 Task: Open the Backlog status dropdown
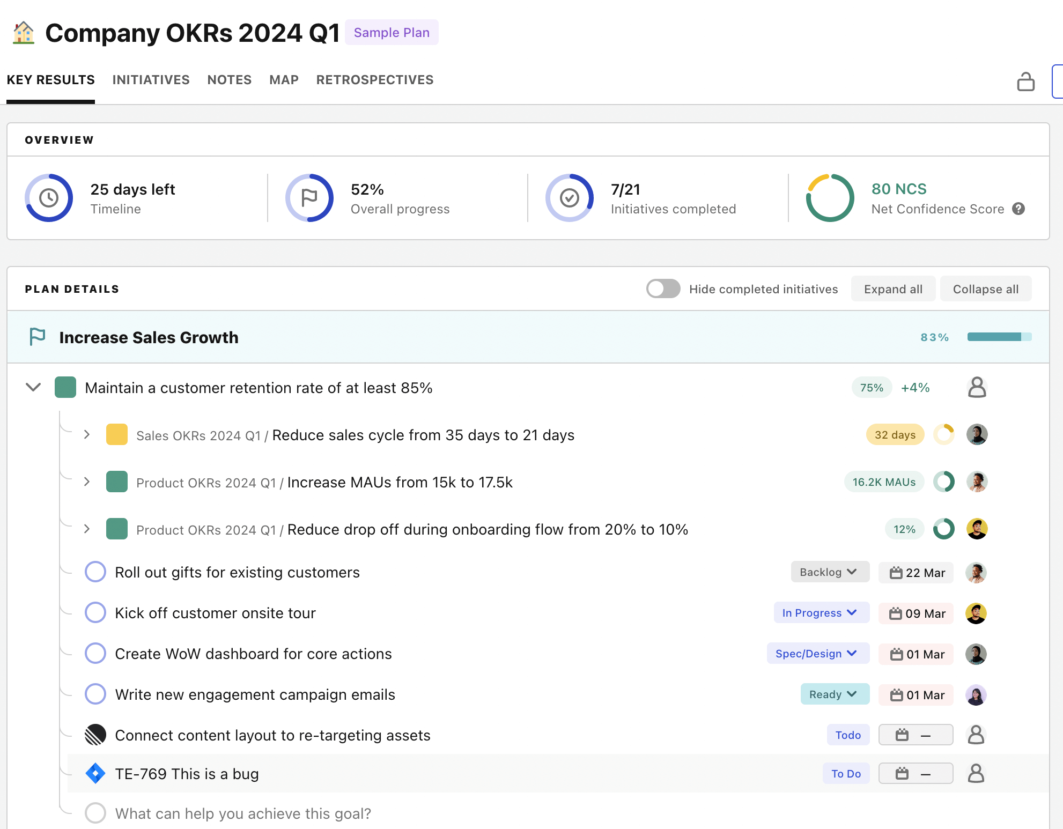[830, 572]
